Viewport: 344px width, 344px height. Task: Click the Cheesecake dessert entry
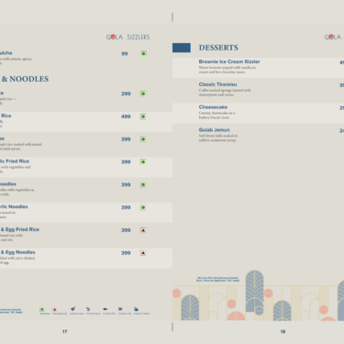point(213,107)
